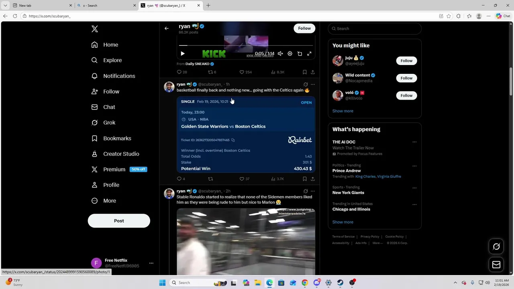This screenshot has height=289, width=514.
Task: Reload the page in browser
Action: click(x=15, y=16)
